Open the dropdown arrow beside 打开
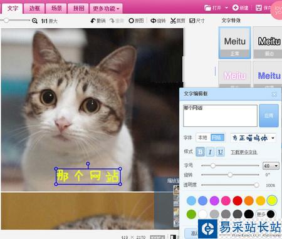Image resolution: width=282 pixels, height=239 pixels. point(226,8)
